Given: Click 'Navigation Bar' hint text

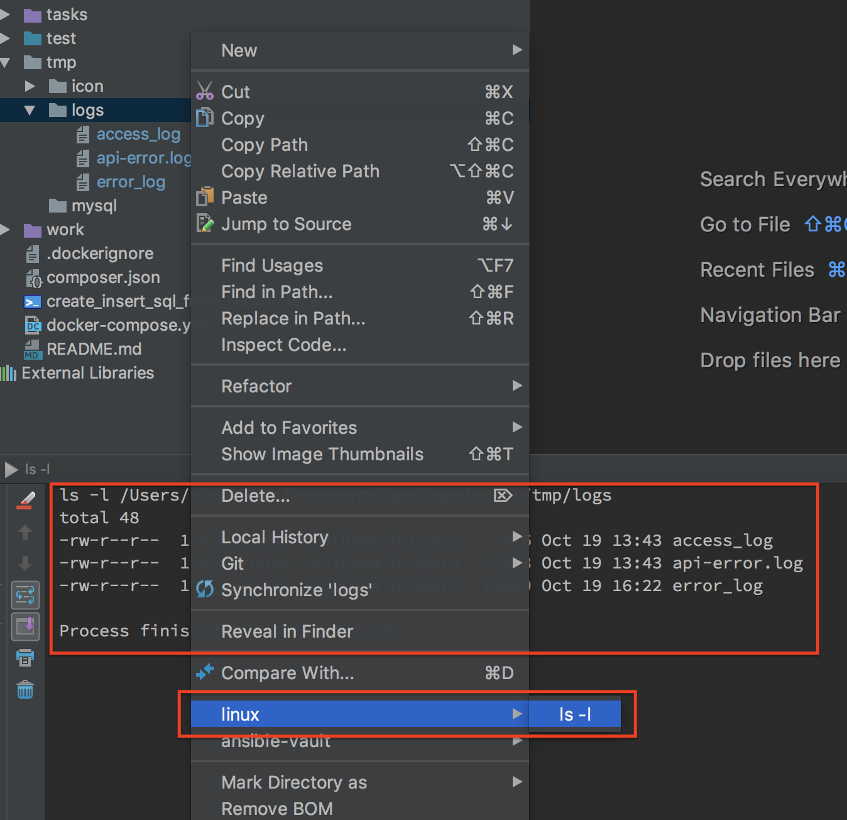Looking at the screenshot, I should click(770, 315).
